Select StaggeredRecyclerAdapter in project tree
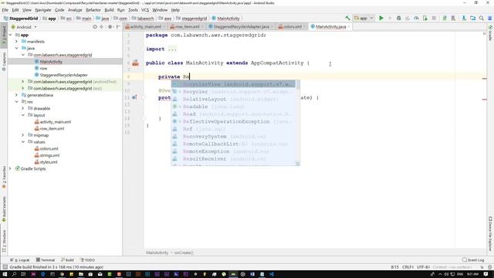The width and height of the screenshot is (494, 278). (63, 75)
